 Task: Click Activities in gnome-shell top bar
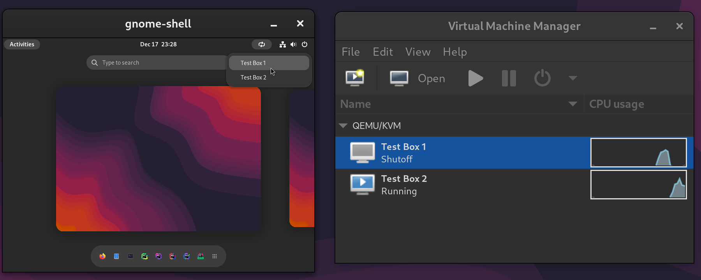click(x=22, y=44)
